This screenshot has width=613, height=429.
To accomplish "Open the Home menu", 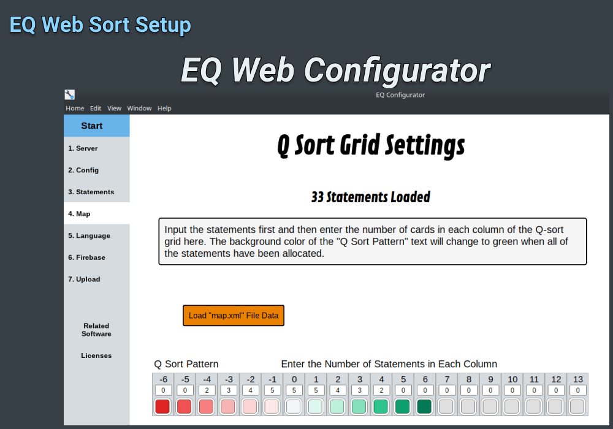I will point(75,108).
